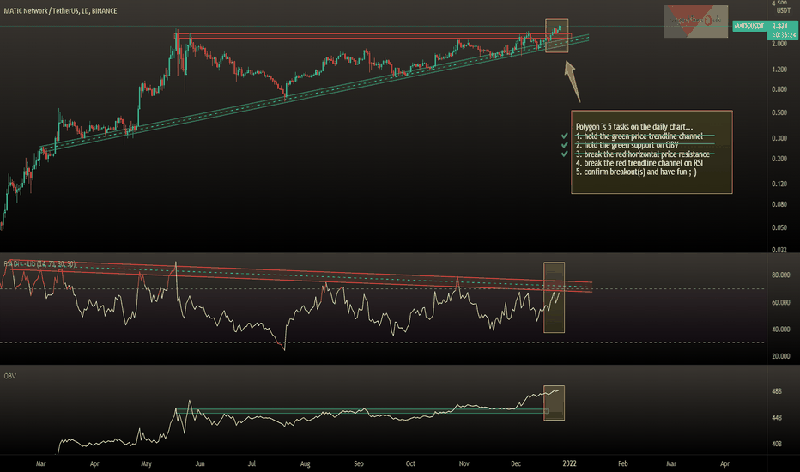Click the 20.000 level on RSI axis
This screenshot has height=472, width=800.
coord(780,357)
